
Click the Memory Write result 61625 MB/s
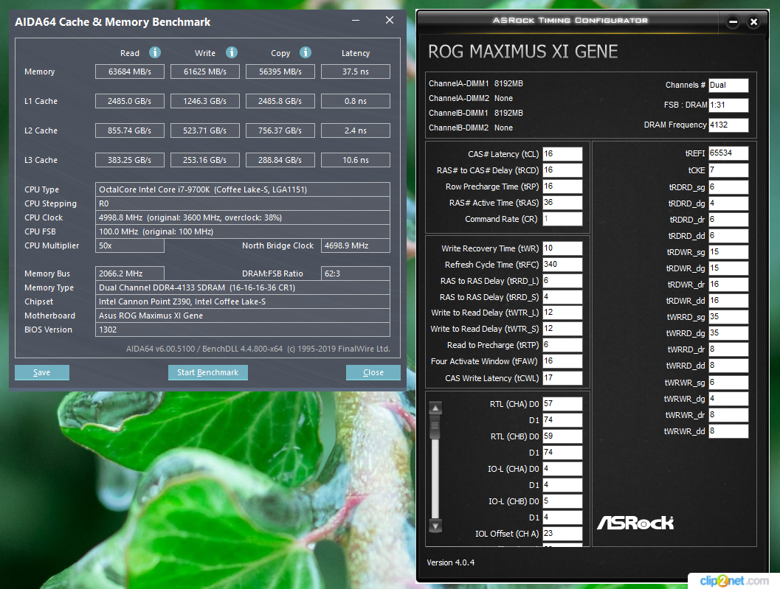205,72
